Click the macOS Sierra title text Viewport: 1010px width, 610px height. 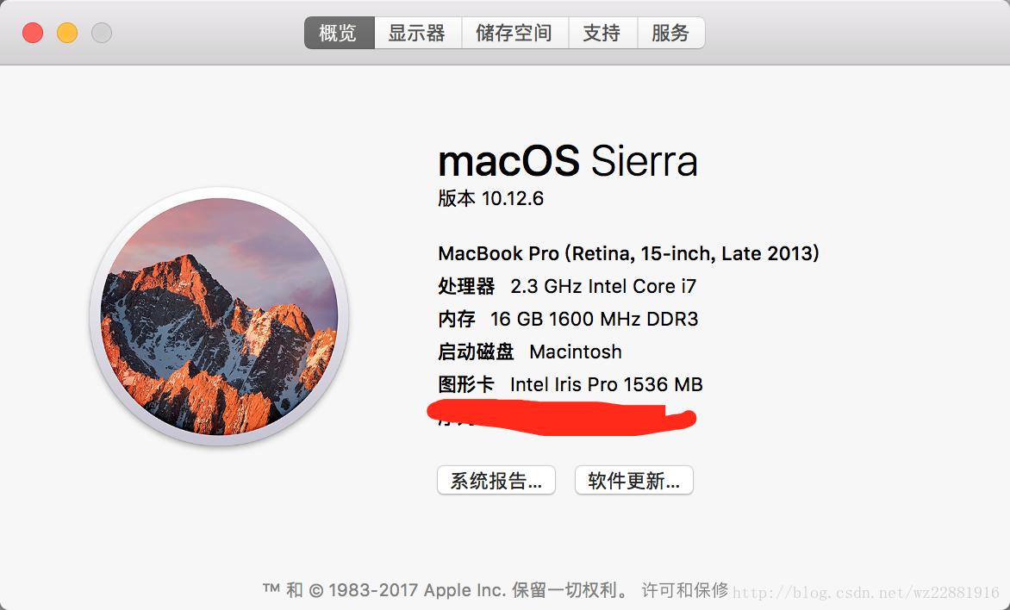[567, 161]
